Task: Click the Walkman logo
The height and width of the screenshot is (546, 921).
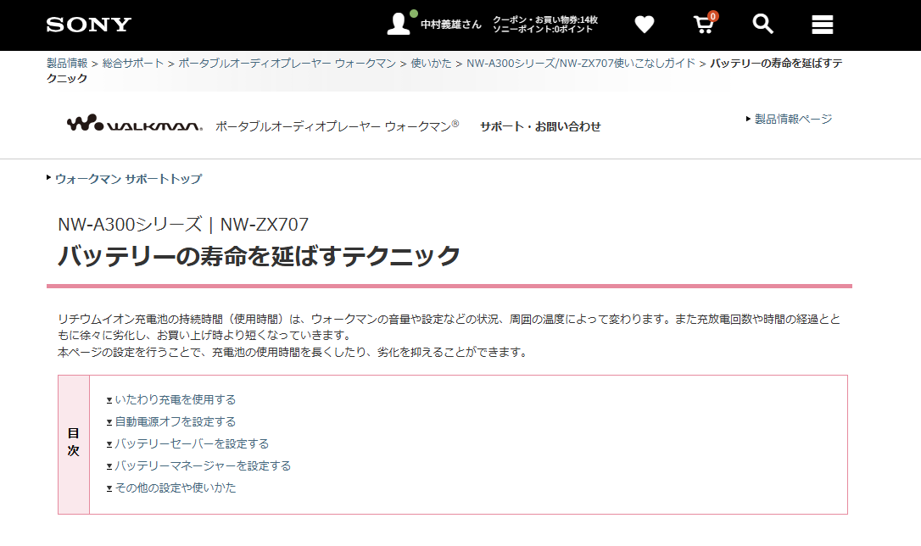Action: pos(135,123)
